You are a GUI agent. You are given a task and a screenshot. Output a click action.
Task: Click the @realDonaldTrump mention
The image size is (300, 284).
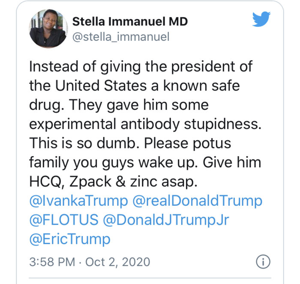click(x=198, y=201)
